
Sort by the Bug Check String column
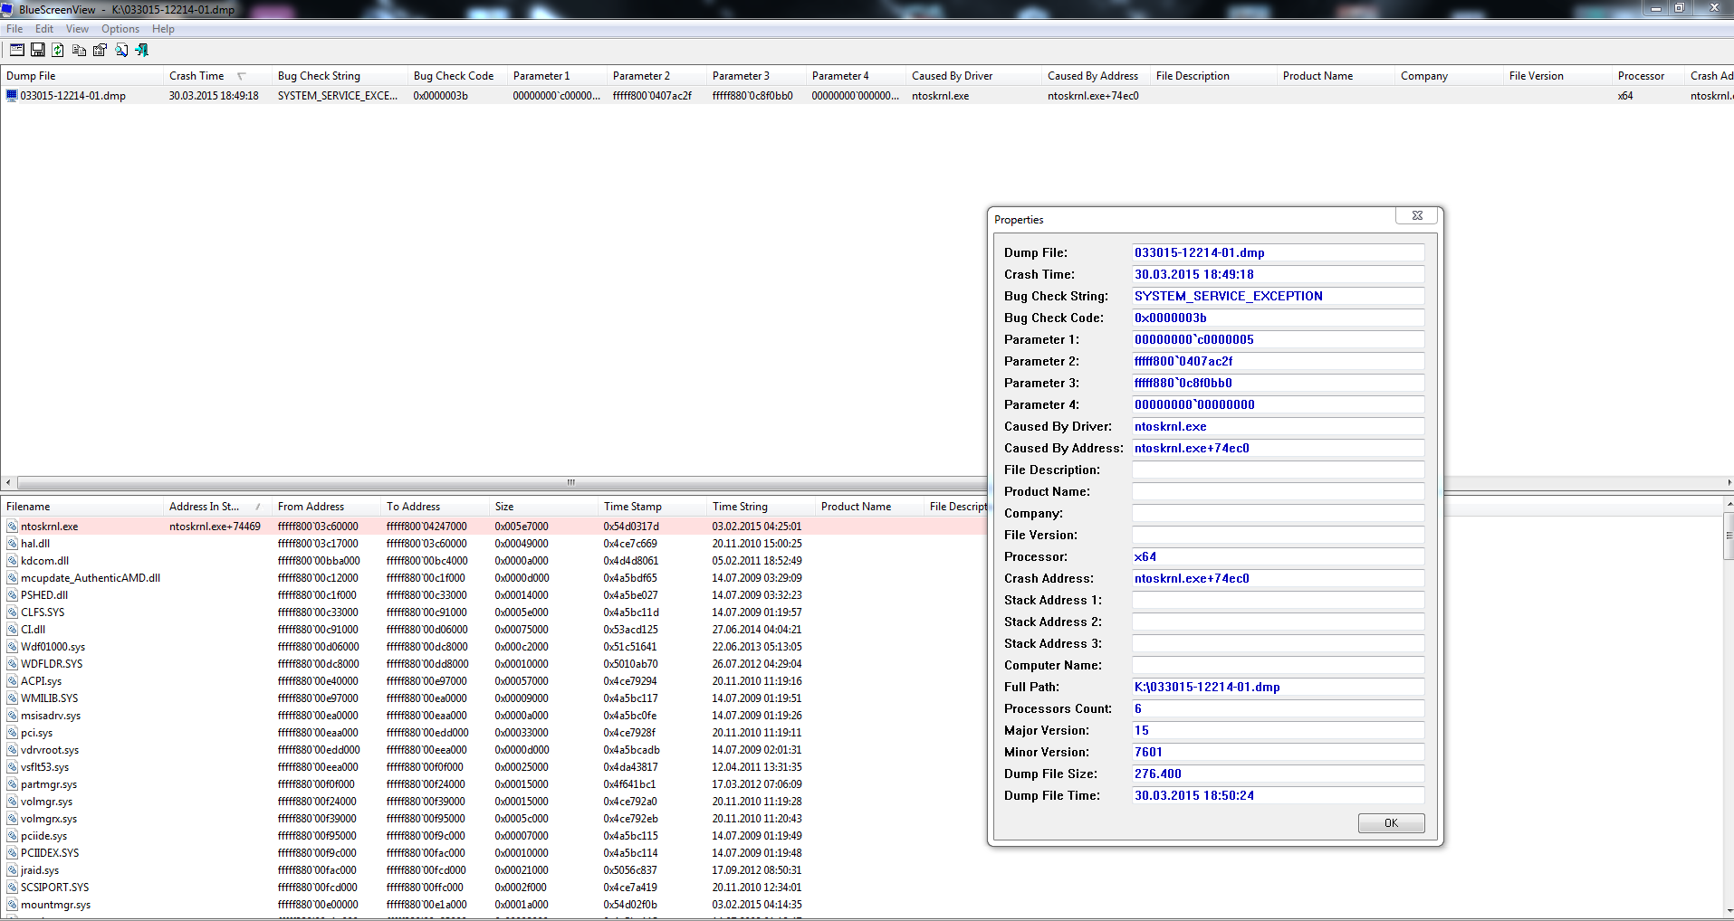pyautogui.click(x=340, y=76)
